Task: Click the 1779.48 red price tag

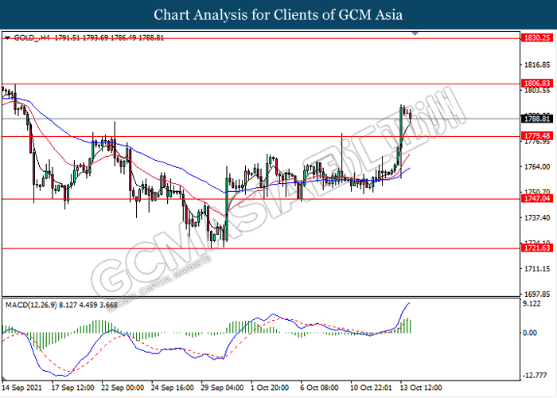Action: (537, 136)
